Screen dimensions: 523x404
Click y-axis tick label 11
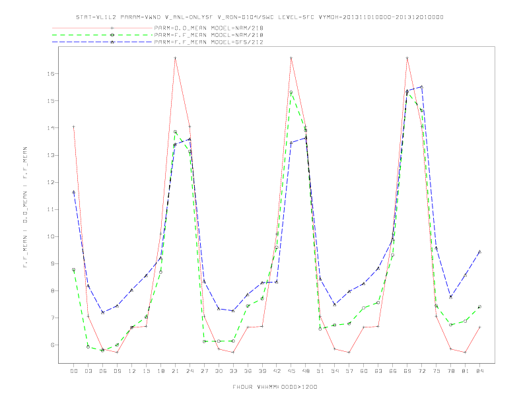coord(51,209)
